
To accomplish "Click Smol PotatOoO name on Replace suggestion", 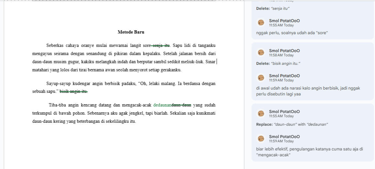I will tap(284, 112).
